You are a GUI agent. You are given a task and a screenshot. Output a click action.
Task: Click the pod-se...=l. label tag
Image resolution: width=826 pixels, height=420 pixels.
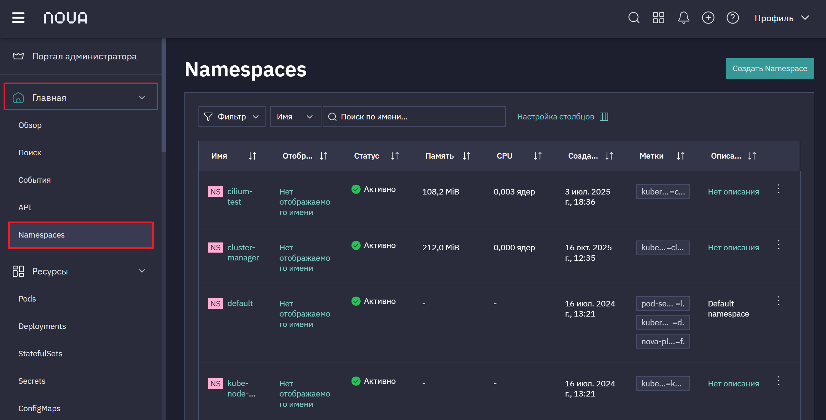click(x=663, y=303)
